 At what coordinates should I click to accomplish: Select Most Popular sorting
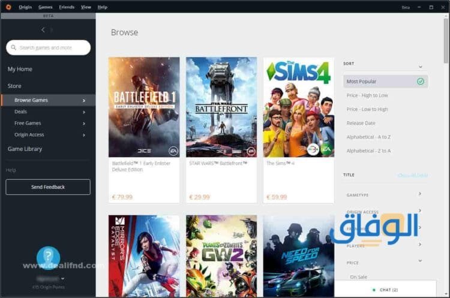coord(385,82)
